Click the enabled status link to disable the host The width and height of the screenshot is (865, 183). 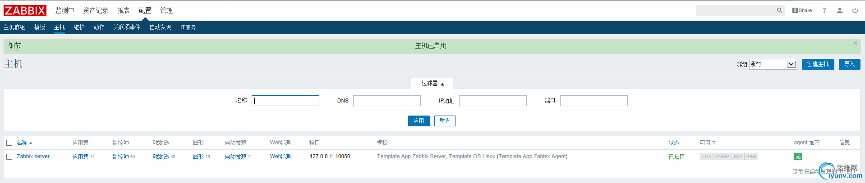click(x=676, y=156)
